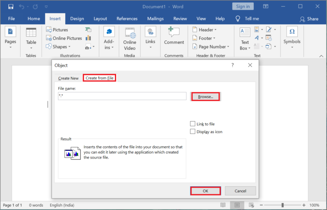This screenshot has height=210, width=327.
Task: Select the Create from File tab
Action: pyautogui.click(x=100, y=78)
